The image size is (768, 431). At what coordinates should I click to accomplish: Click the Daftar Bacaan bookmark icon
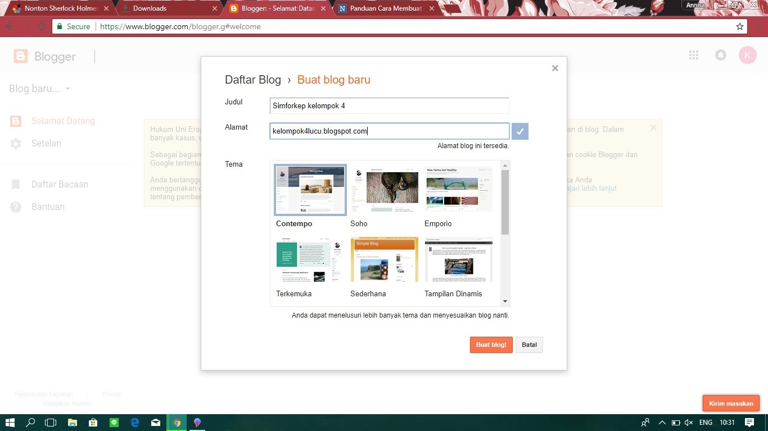tap(16, 184)
